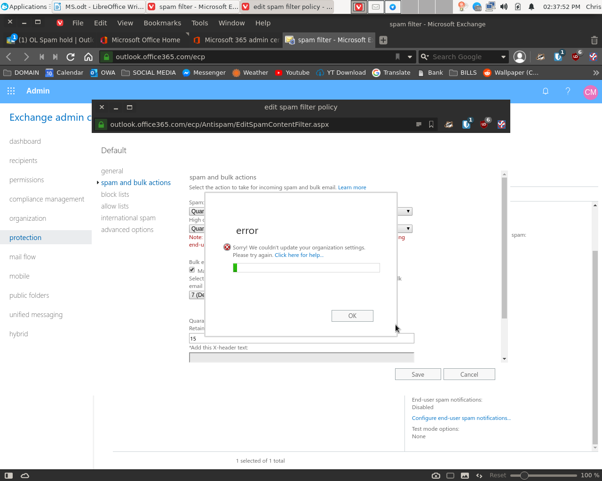This screenshot has height=481, width=602.
Task: Open the notifications bell in Admin header
Action: (546, 91)
